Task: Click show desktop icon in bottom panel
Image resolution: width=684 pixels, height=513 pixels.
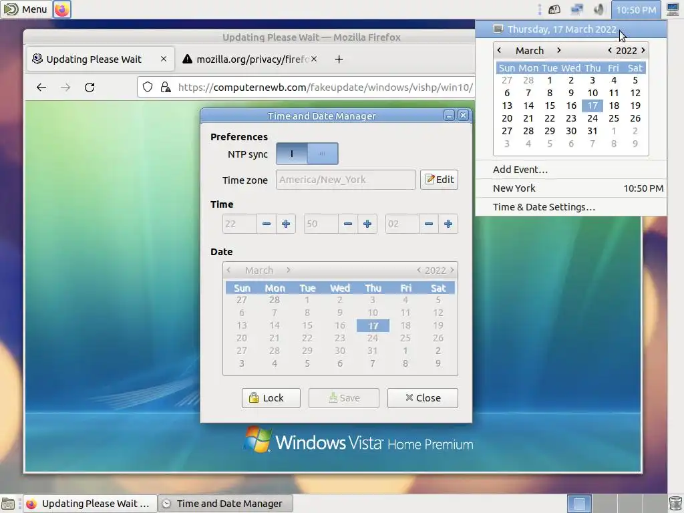Action: click(x=8, y=504)
